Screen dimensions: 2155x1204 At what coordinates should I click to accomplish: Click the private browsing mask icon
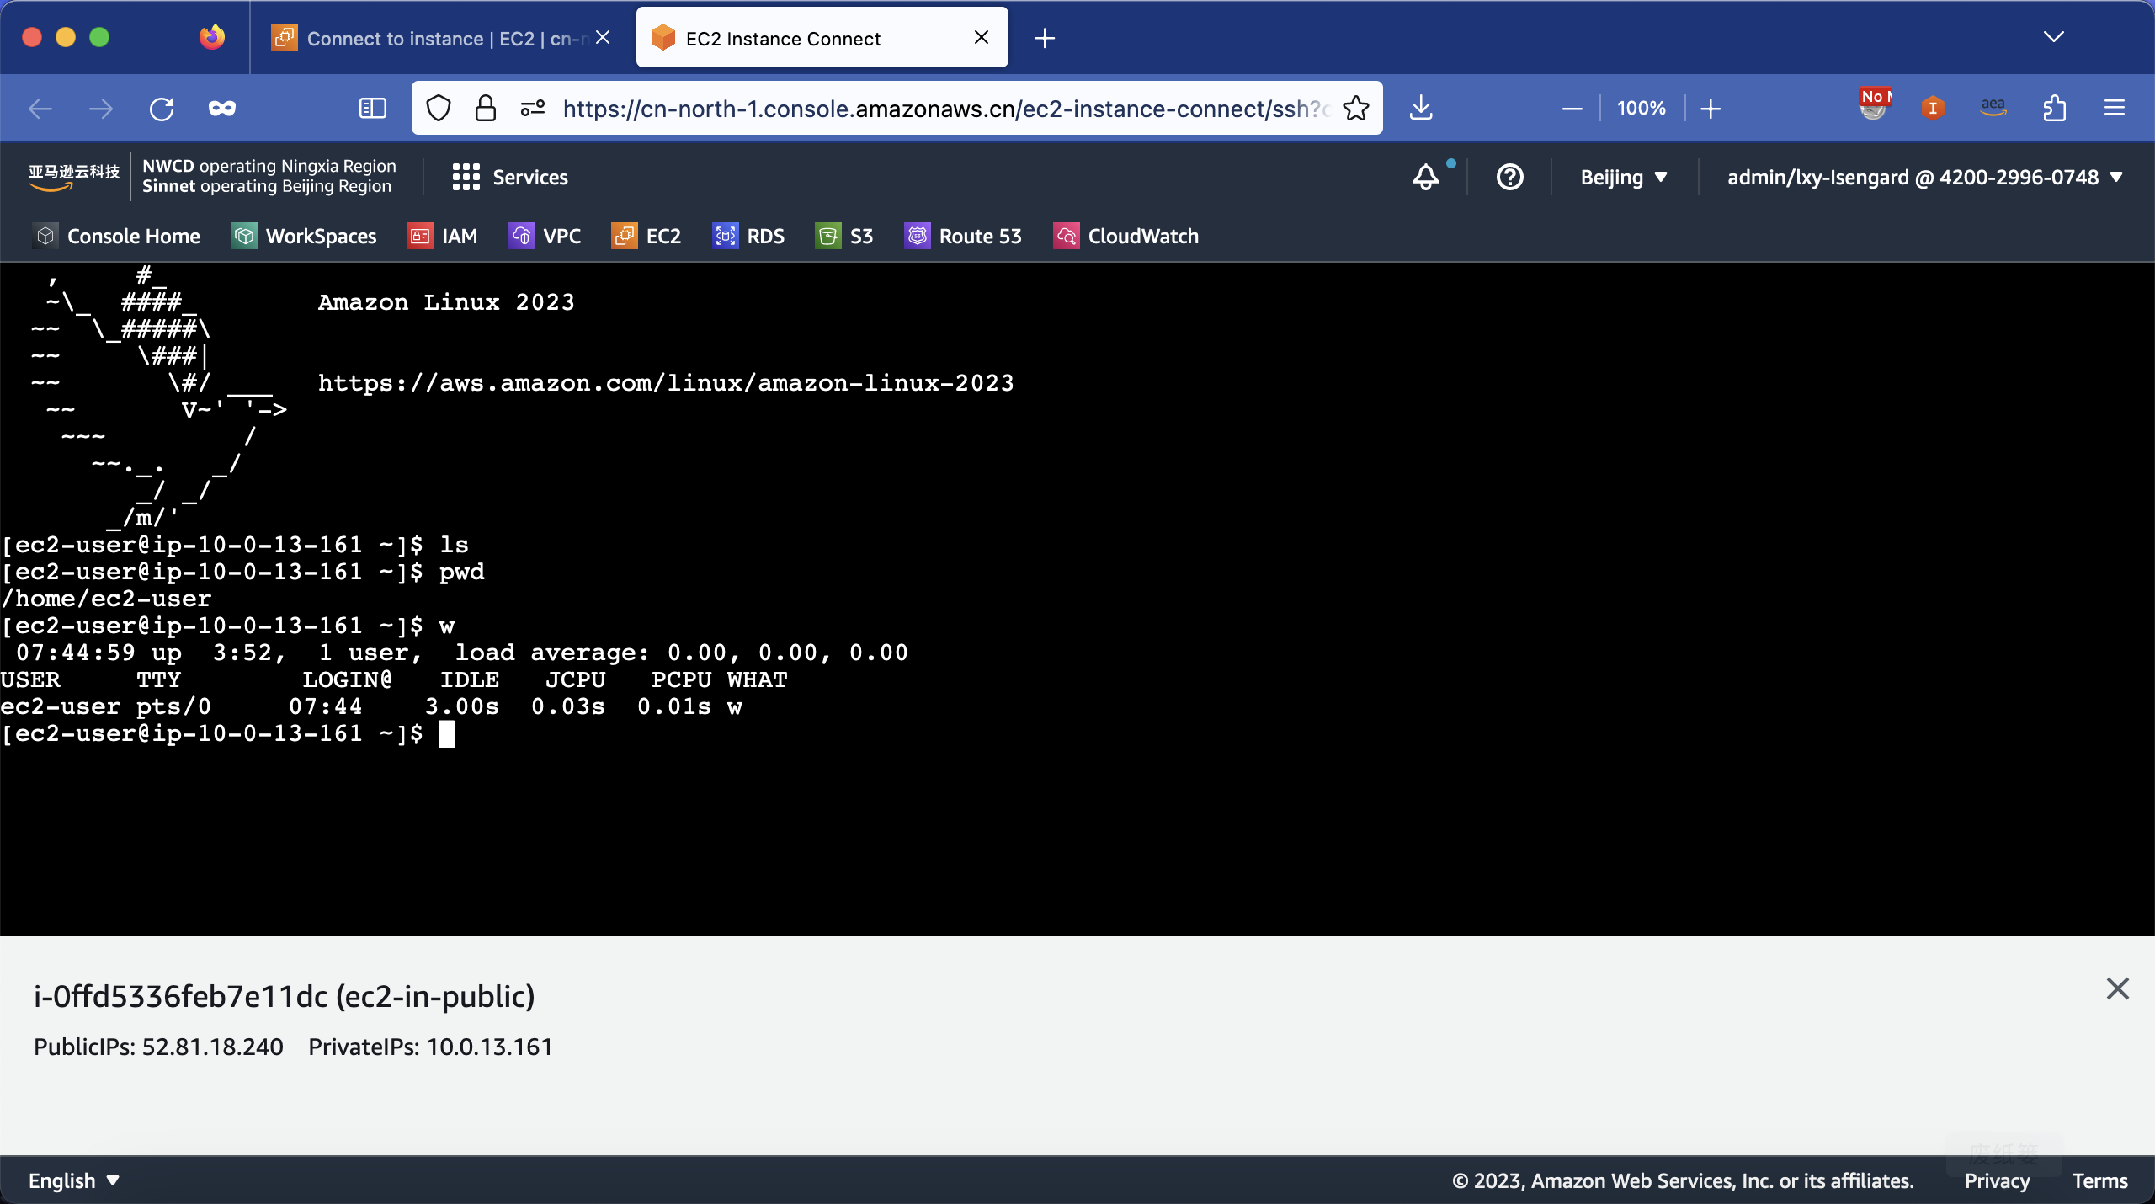(x=222, y=109)
